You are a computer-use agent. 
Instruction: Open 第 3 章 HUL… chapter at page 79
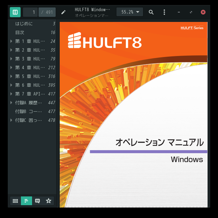click(x=32, y=59)
